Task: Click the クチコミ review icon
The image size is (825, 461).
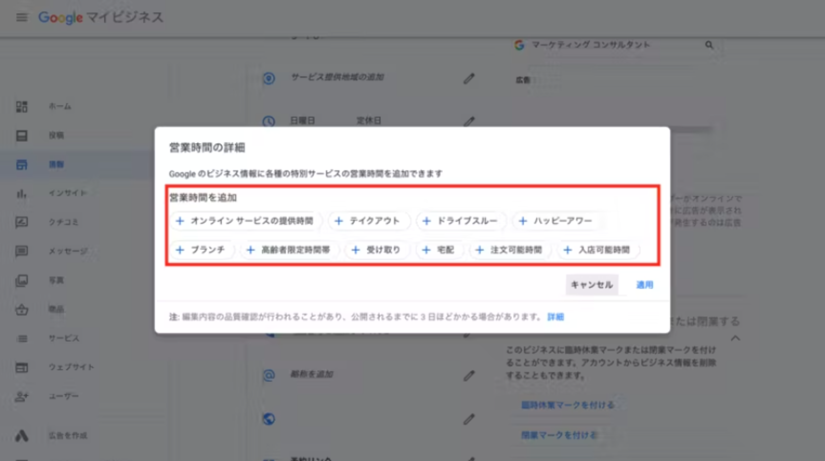Action: click(22, 222)
